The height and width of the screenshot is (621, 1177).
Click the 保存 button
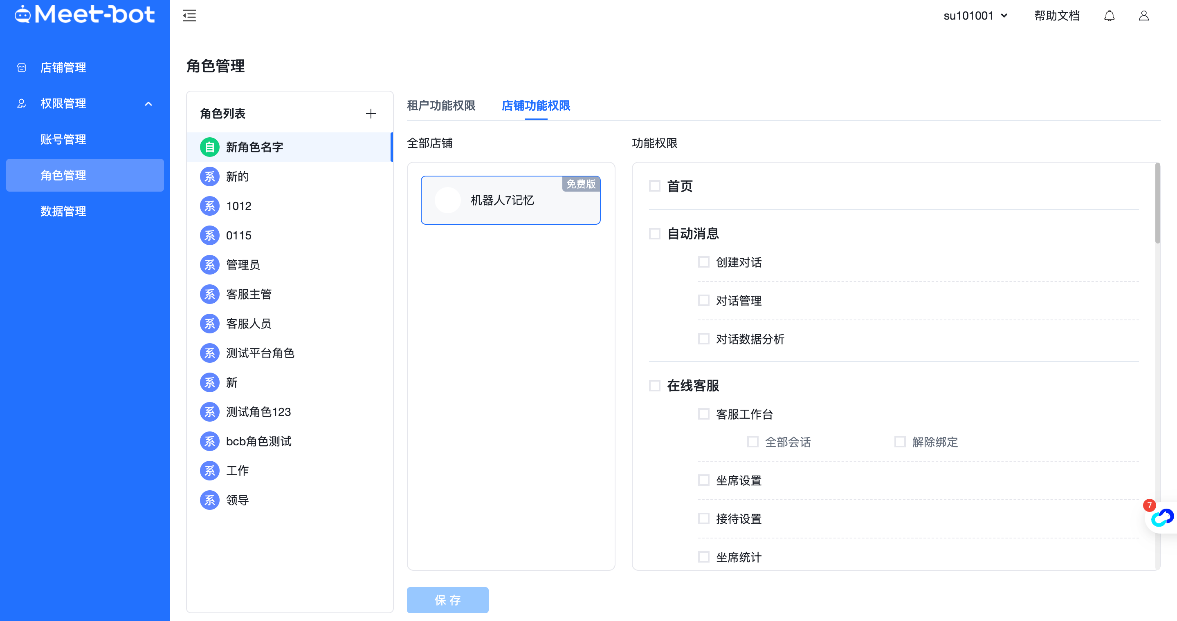[447, 600]
